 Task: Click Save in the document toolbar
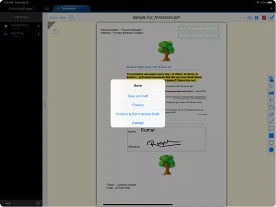click(x=63, y=17)
